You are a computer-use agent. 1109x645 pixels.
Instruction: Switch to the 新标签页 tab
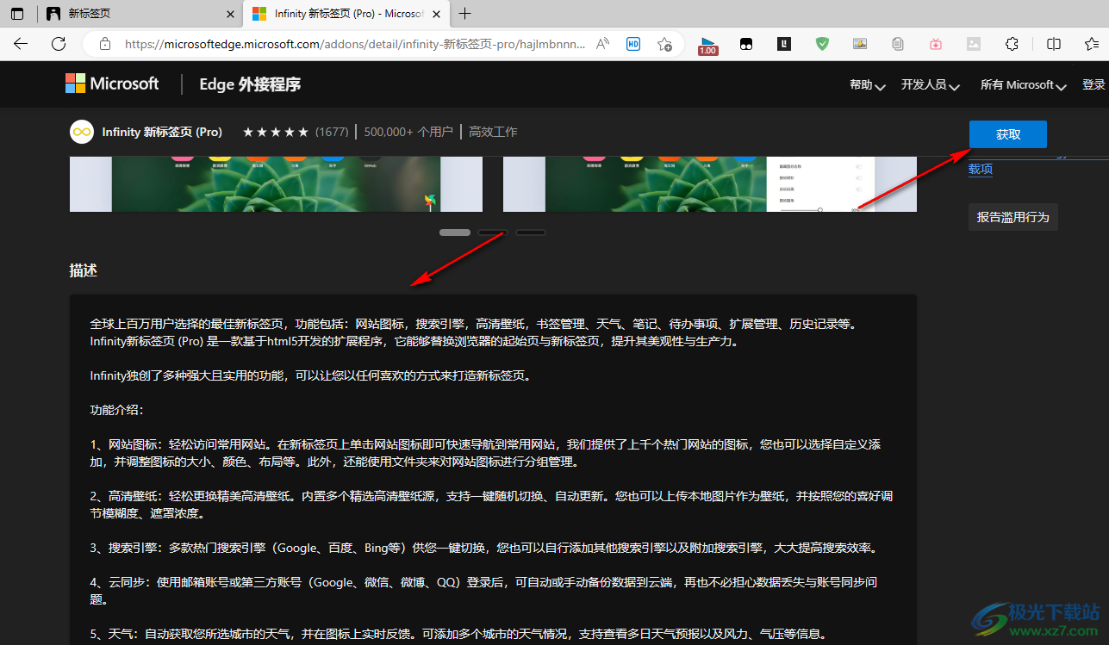coord(140,14)
